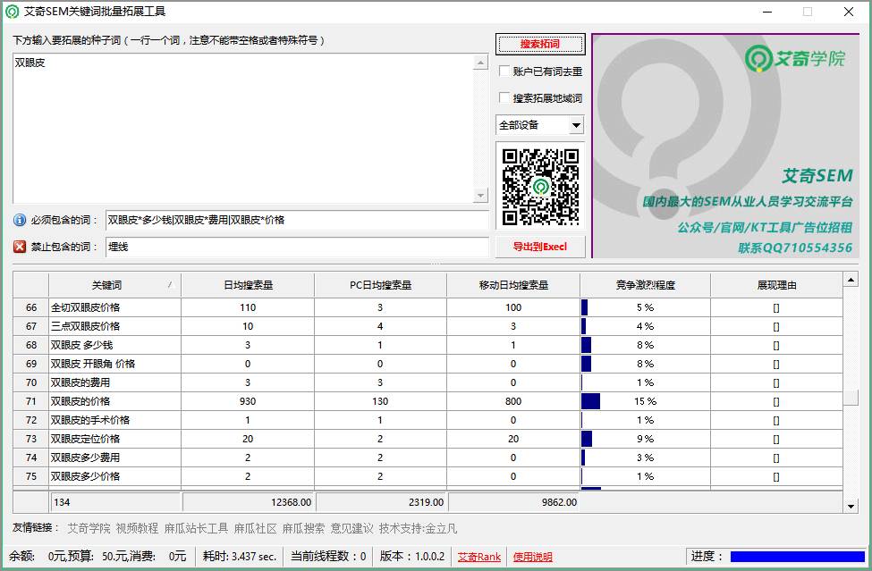Click the app logo icon in title bar

point(13,11)
